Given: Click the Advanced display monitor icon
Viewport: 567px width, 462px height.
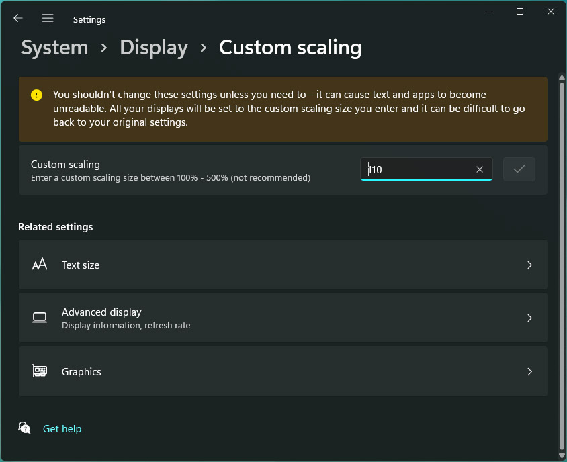Looking at the screenshot, I should 40,318.
